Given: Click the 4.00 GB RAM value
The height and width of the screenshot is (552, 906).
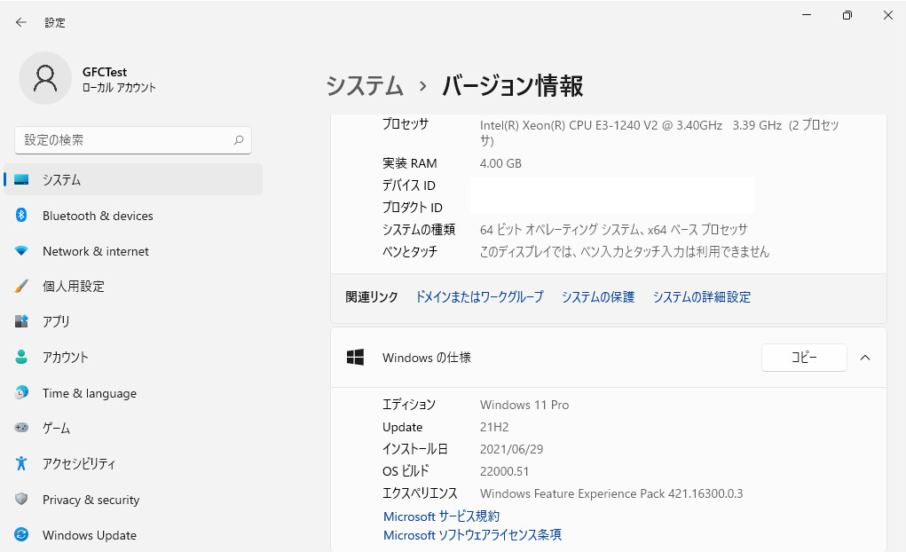Looking at the screenshot, I should (500, 163).
